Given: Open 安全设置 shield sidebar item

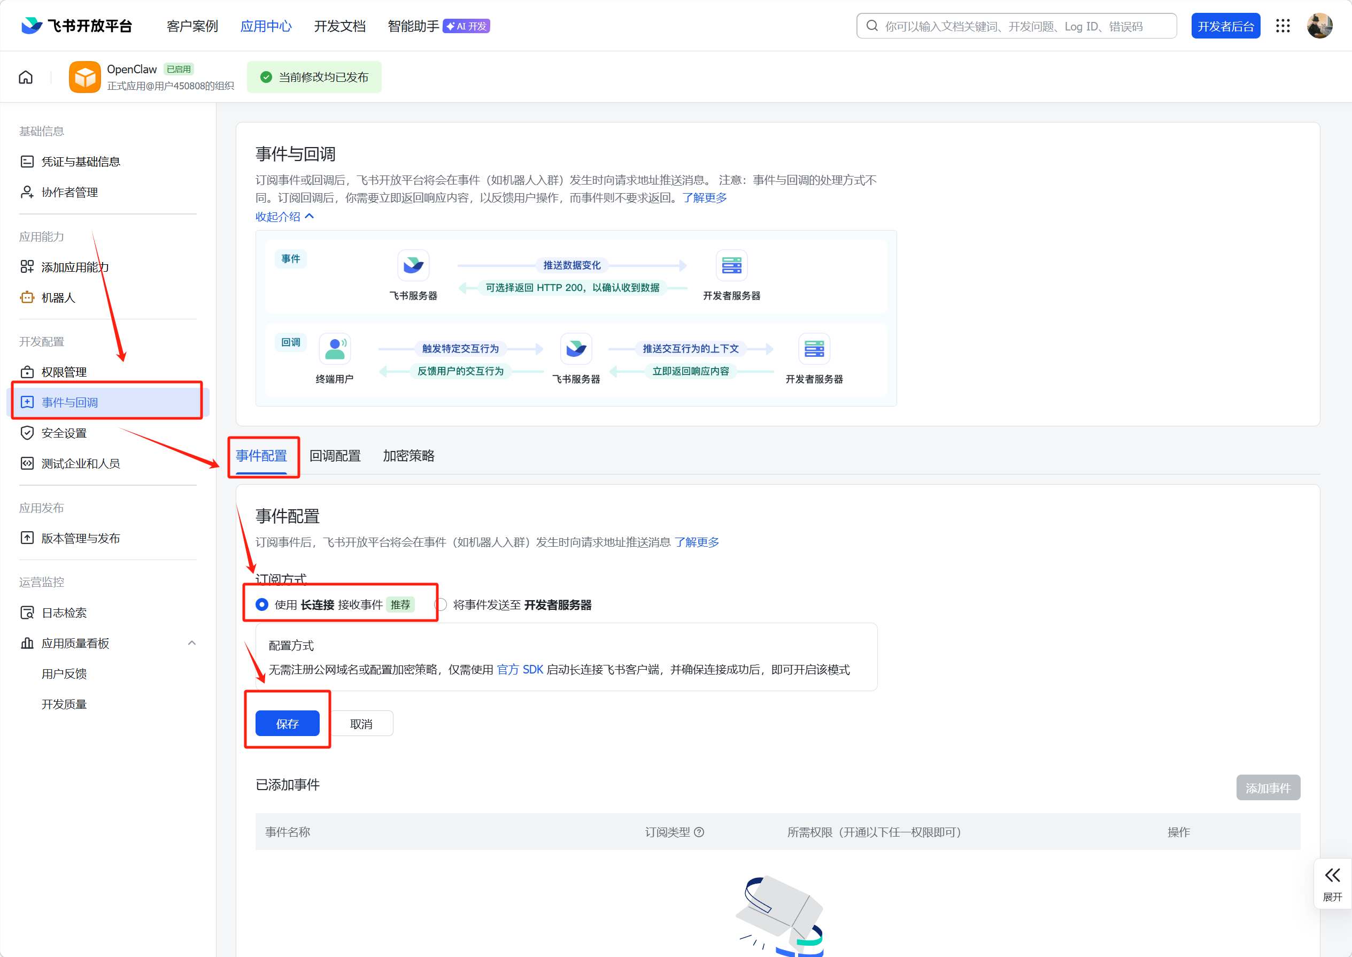Looking at the screenshot, I should click(x=64, y=433).
